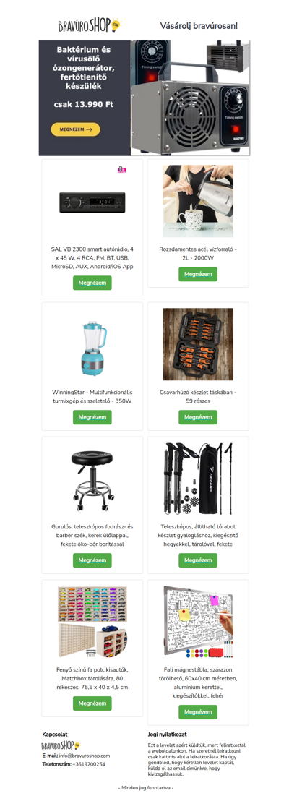Click Megnézem under the Rozsdamentes acél vízforraló
Viewport: 289px width, 809px height.
[198, 274]
